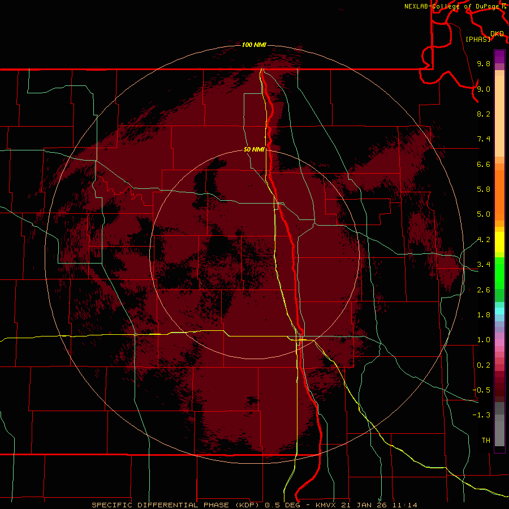
Task: Click the TH threshold label on legend
Action: click(x=486, y=441)
